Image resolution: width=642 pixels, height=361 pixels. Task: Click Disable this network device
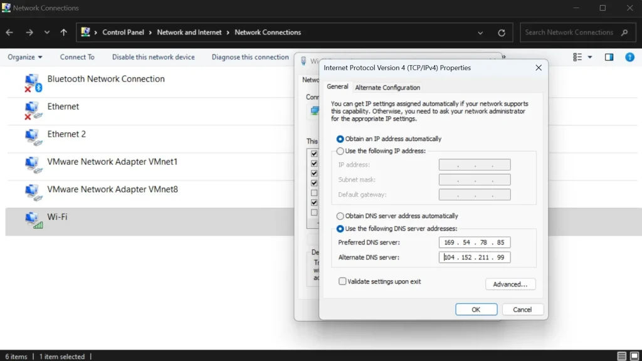pyautogui.click(x=153, y=57)
